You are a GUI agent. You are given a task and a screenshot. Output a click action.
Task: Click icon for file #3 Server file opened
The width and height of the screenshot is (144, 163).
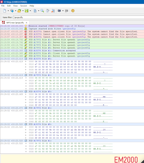pyautogui.click(x=26, y=45)
